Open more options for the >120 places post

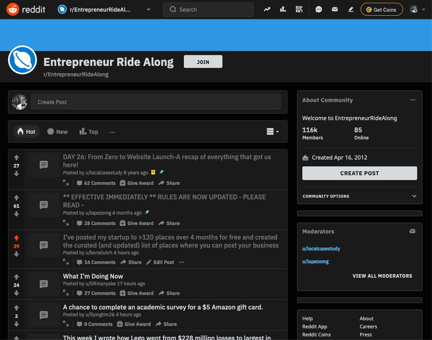(181, 262)
